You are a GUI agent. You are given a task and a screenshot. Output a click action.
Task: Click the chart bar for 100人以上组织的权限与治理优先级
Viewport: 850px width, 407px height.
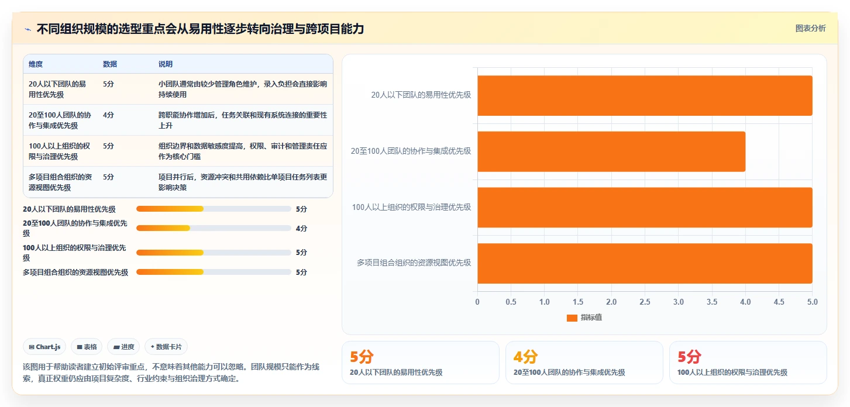click(645, 207)
